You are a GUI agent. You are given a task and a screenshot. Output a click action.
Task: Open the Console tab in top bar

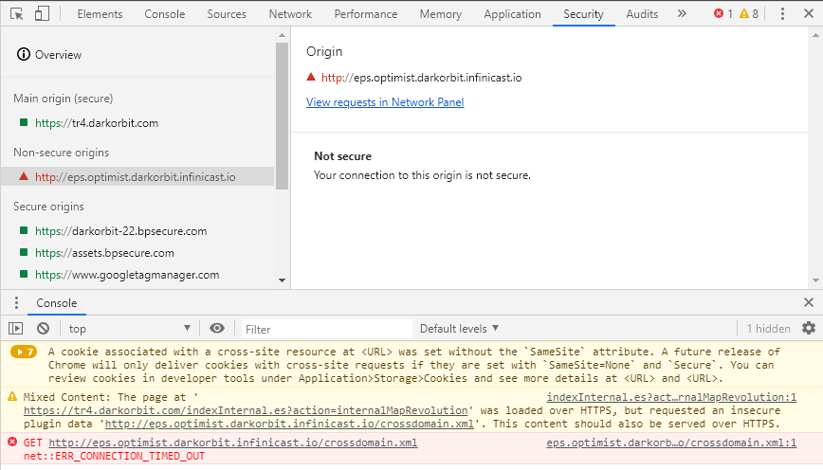click(165, 14)
